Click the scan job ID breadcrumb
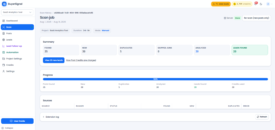Viewport: 275px width, 130px height. point(74,13)
